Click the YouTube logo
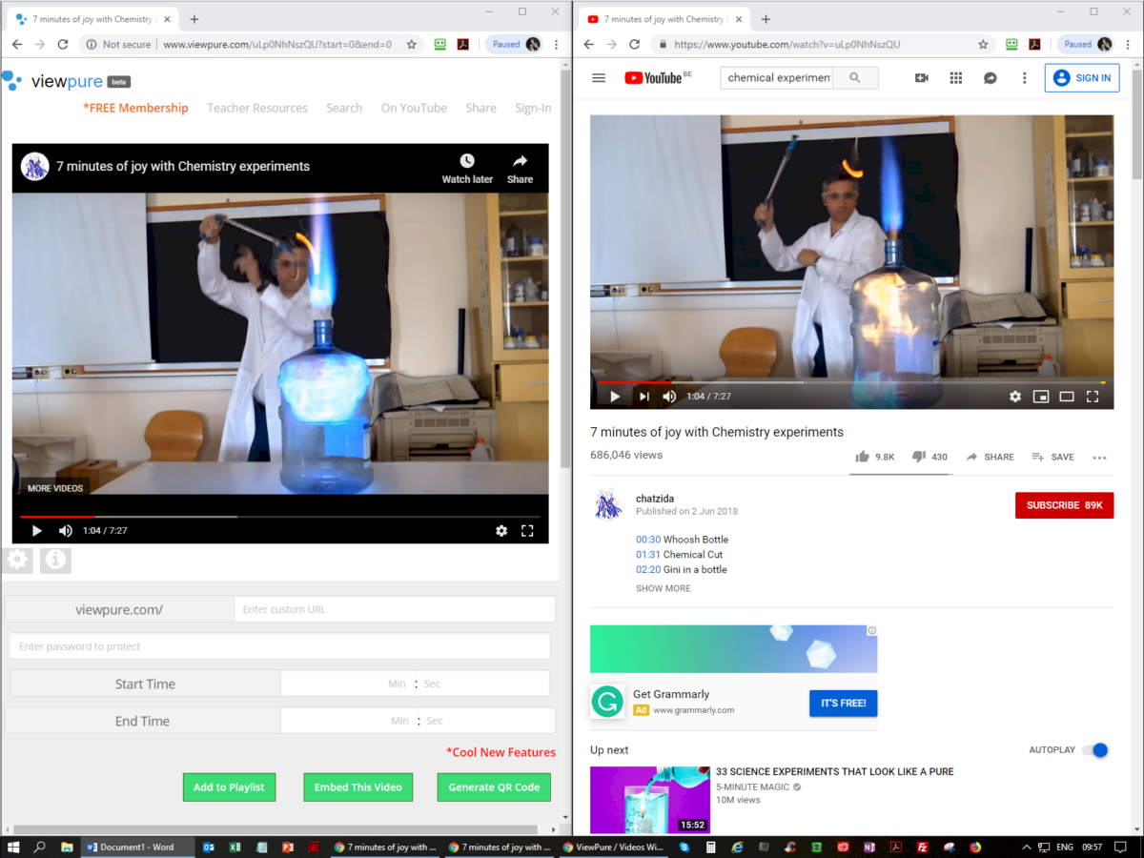Viewport: 1144px width, 858px height. pos(653,78)
